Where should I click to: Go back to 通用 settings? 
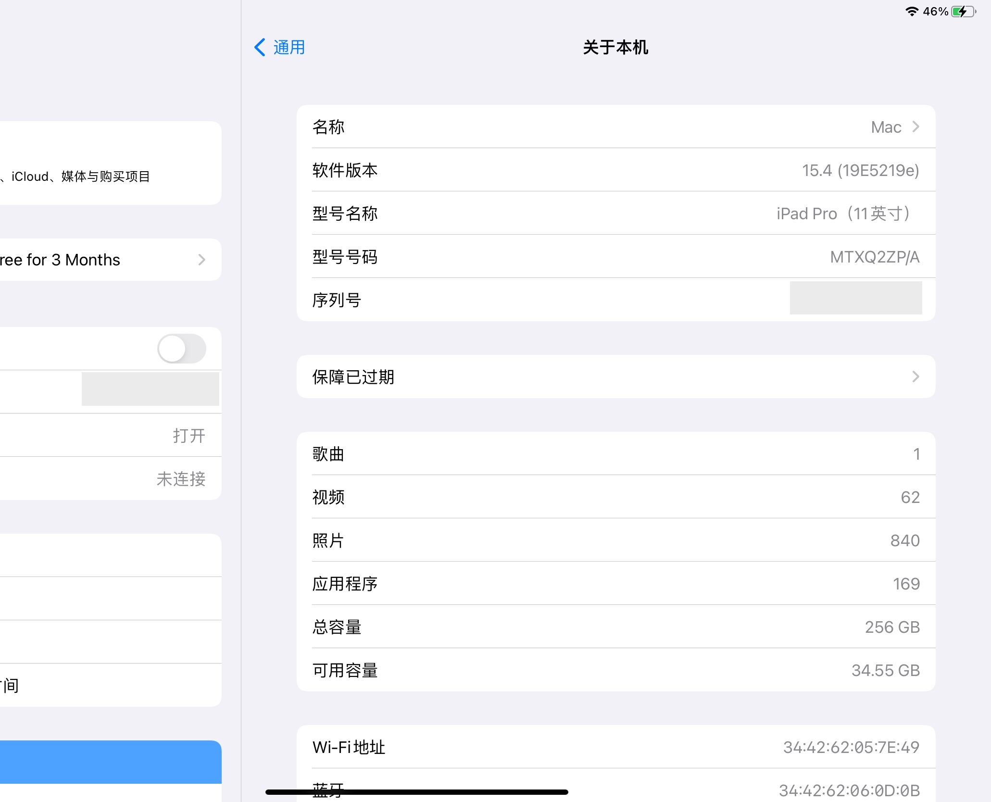(x=289, y=47)
